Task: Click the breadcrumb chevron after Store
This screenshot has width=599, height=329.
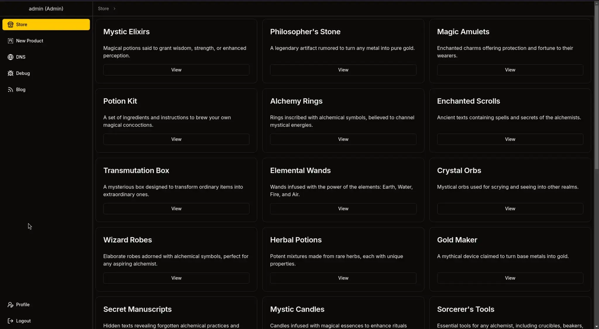Action: 114,9
